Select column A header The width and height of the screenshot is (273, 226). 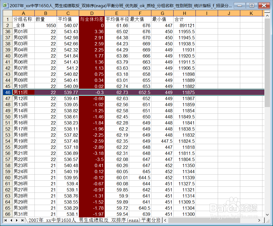[x=23, y=13]
